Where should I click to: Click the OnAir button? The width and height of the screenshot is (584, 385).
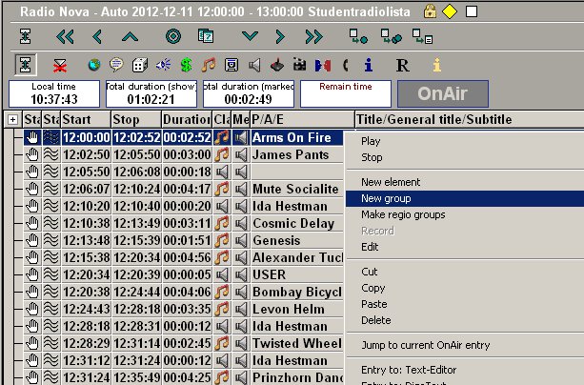point(443,93)
